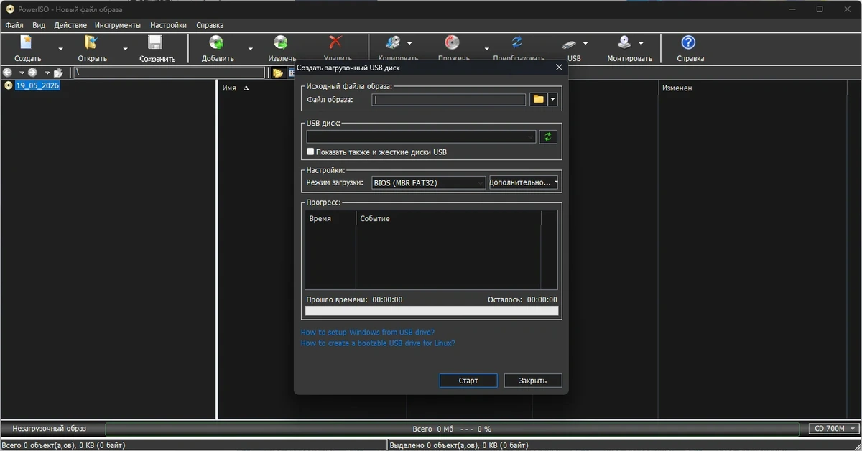Click the main window path address field
This screenshot has height=451, width=862.
point(169,73)
